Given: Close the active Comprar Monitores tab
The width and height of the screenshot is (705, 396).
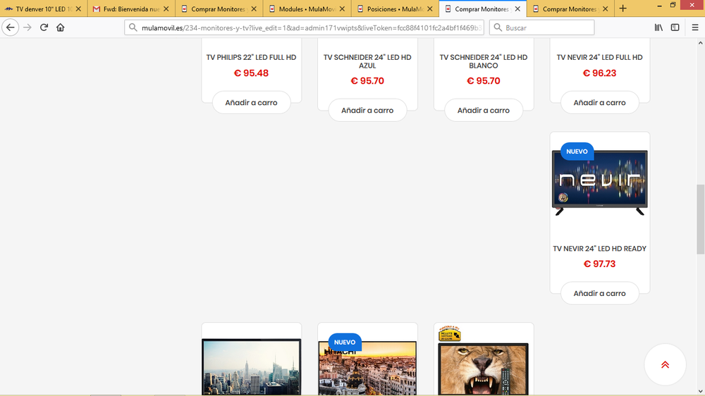Looking at the screenshot, I should pos(517,8).
